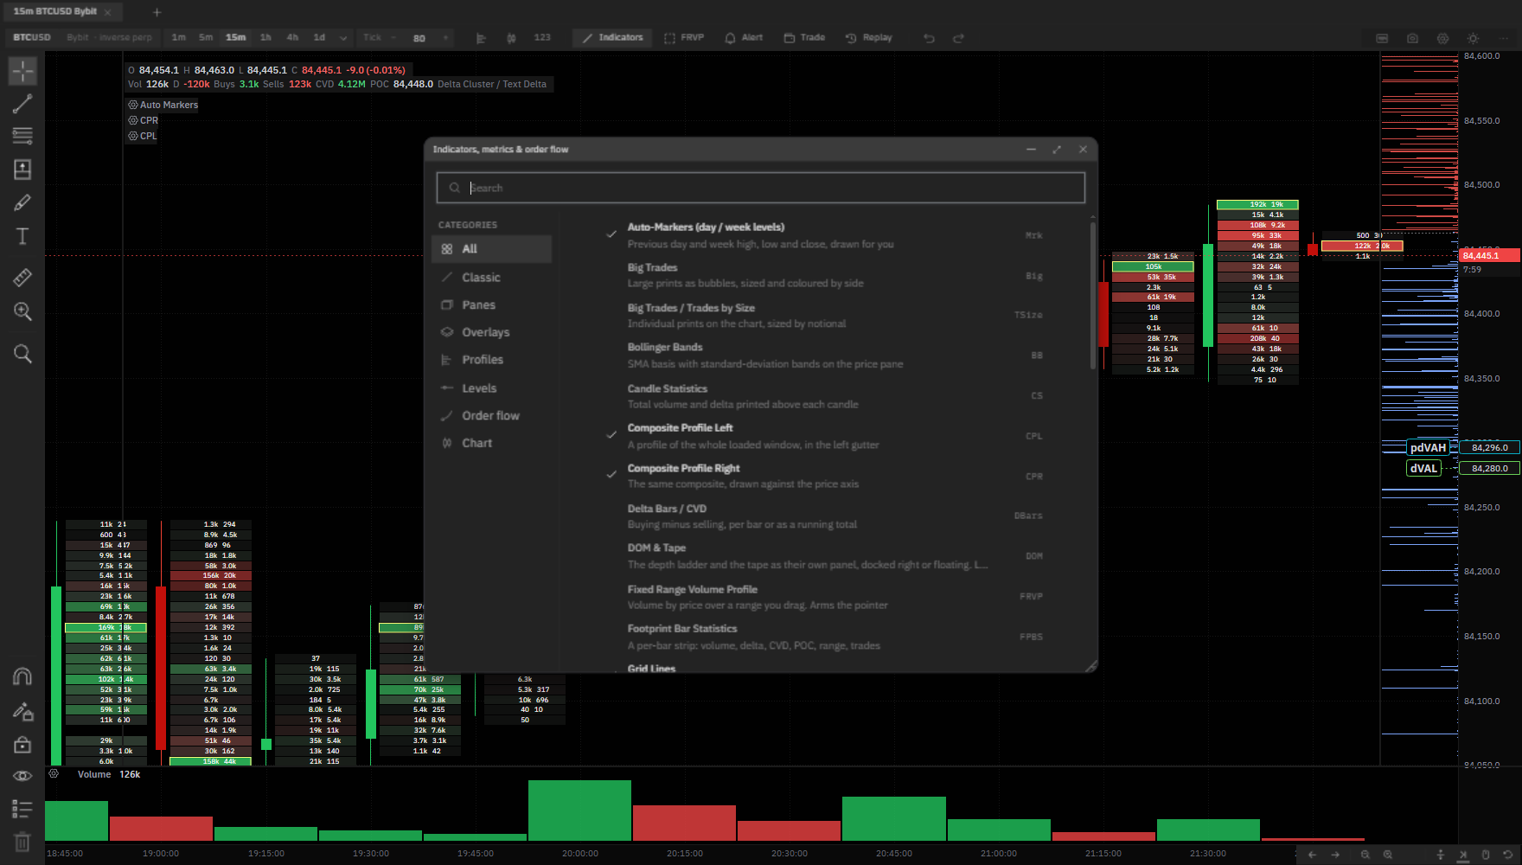Screen dimensions: 1522x865
Task: Select the Classic category
Action: [491, 277]
